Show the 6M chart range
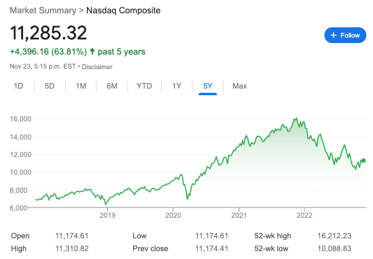 (x=112, y=86)
